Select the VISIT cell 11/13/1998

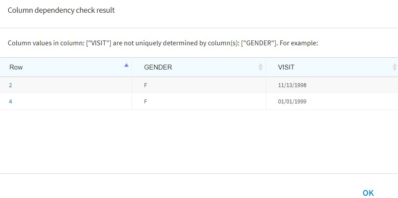[292, 85]
